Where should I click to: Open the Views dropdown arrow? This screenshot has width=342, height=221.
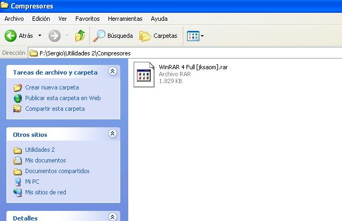[202, 36]
